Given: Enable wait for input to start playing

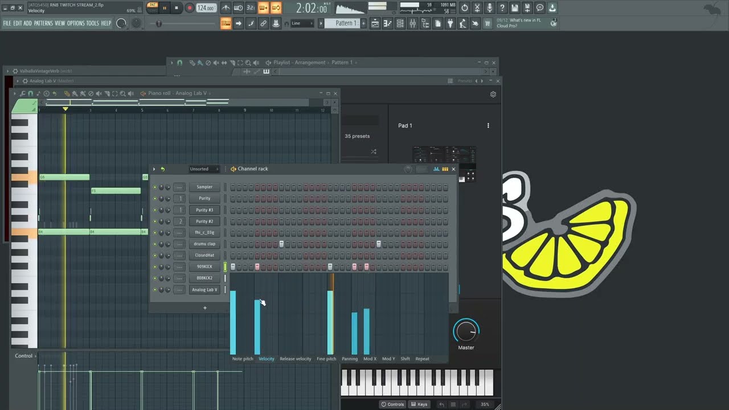Looking at the screenshot, I should click(x=239, y=8).
